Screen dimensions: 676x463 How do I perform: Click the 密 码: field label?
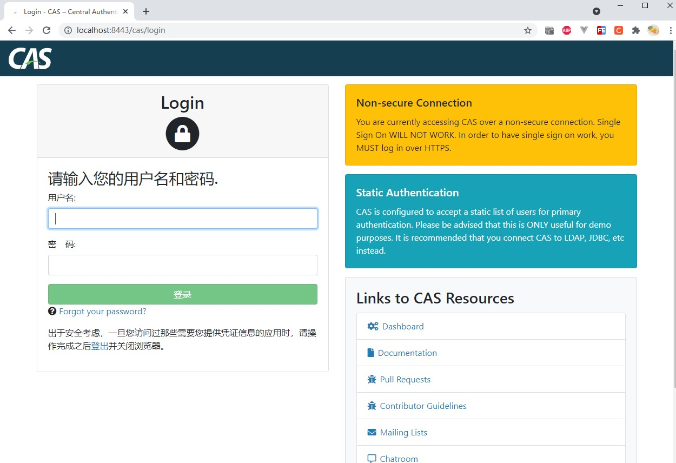pyautogui.click(x=62, y=244)
